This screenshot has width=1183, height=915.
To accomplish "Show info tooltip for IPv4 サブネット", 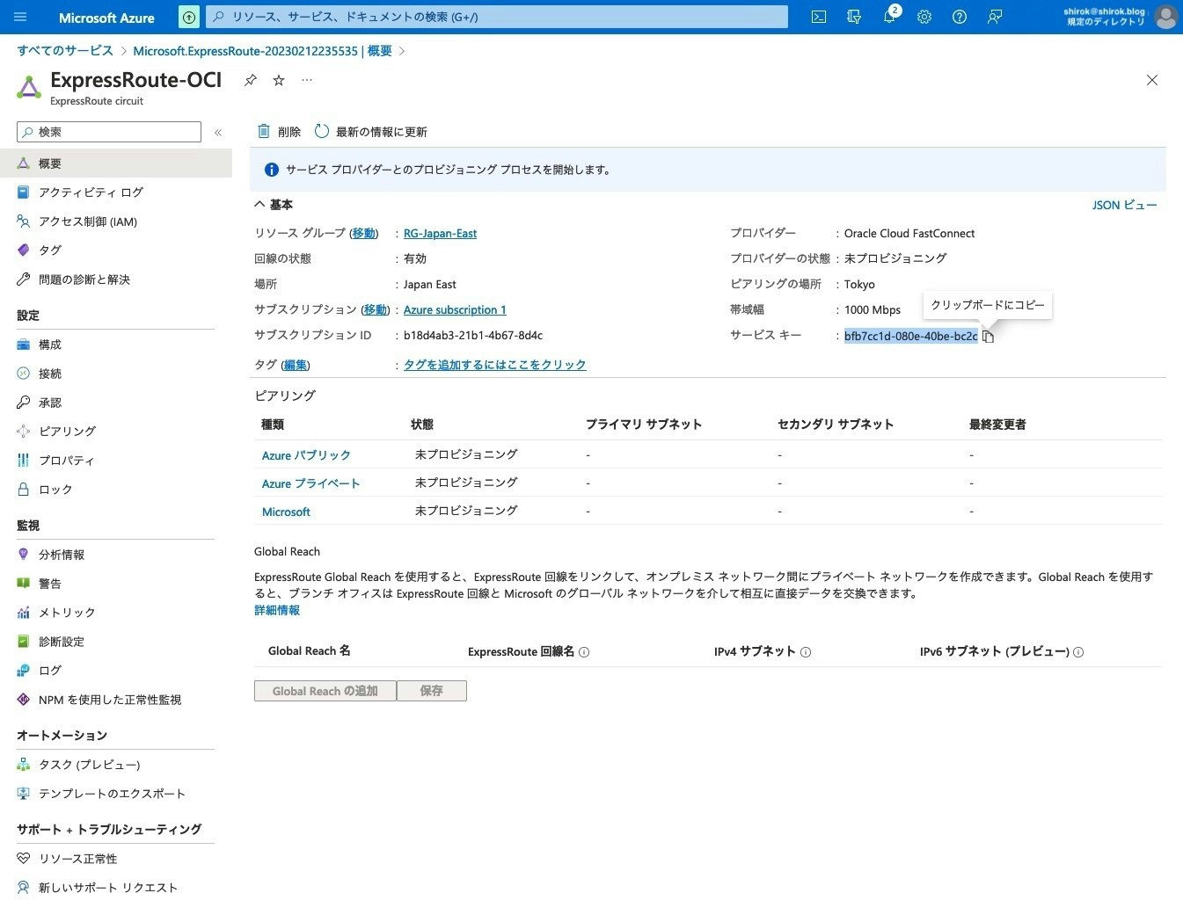I will click(806, 651).
